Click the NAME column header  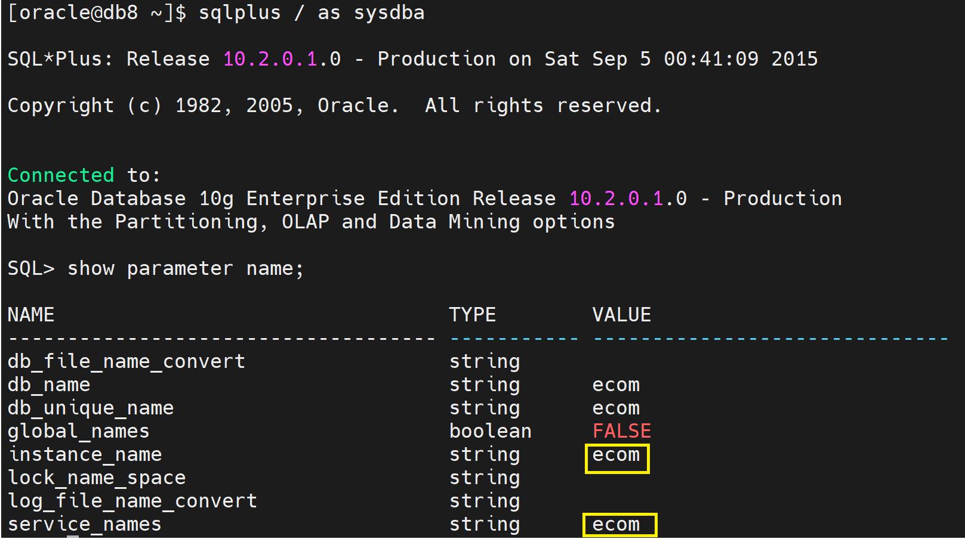[x=31, y=315]
